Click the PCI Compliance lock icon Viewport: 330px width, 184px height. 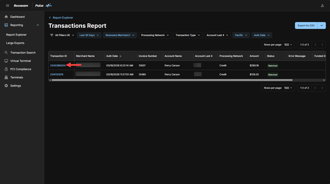pyautogui.click(x=6, y=69)
